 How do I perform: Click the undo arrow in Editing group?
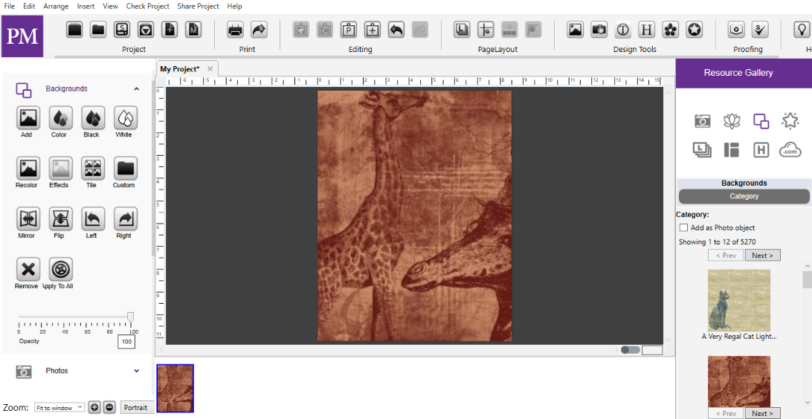click(396, 30)
